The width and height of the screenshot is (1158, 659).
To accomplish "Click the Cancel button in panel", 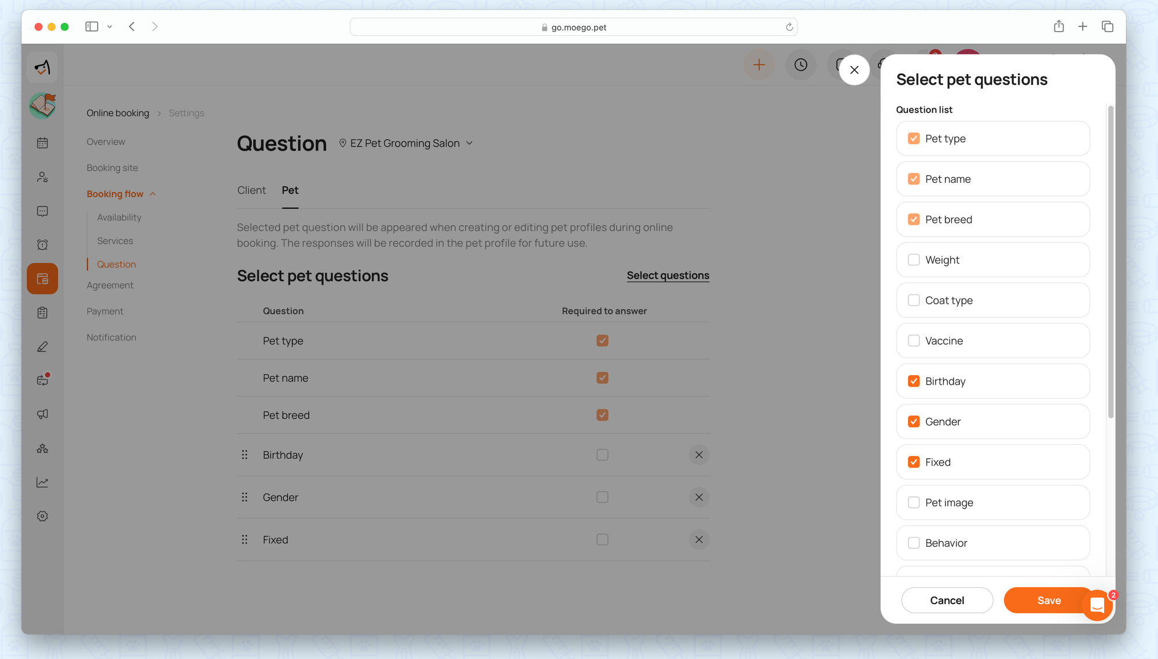I will pyautogui.click(x=947, y=601).
